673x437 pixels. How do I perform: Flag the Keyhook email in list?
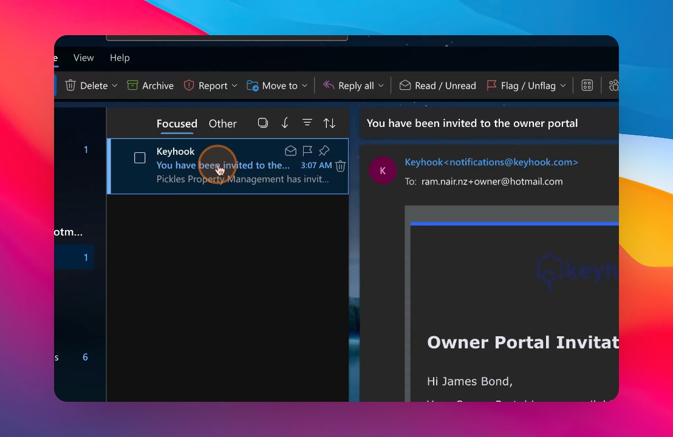tap(307, 151)
